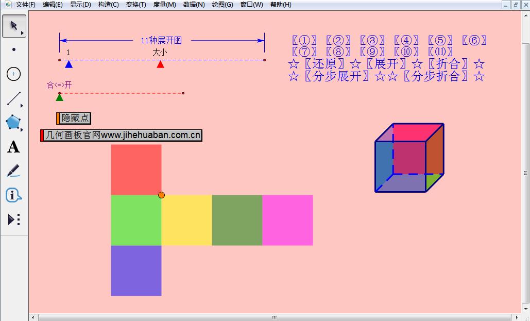Open the 构造(C) menu
This screenshot has height=321, width=530.
[108, 5]
